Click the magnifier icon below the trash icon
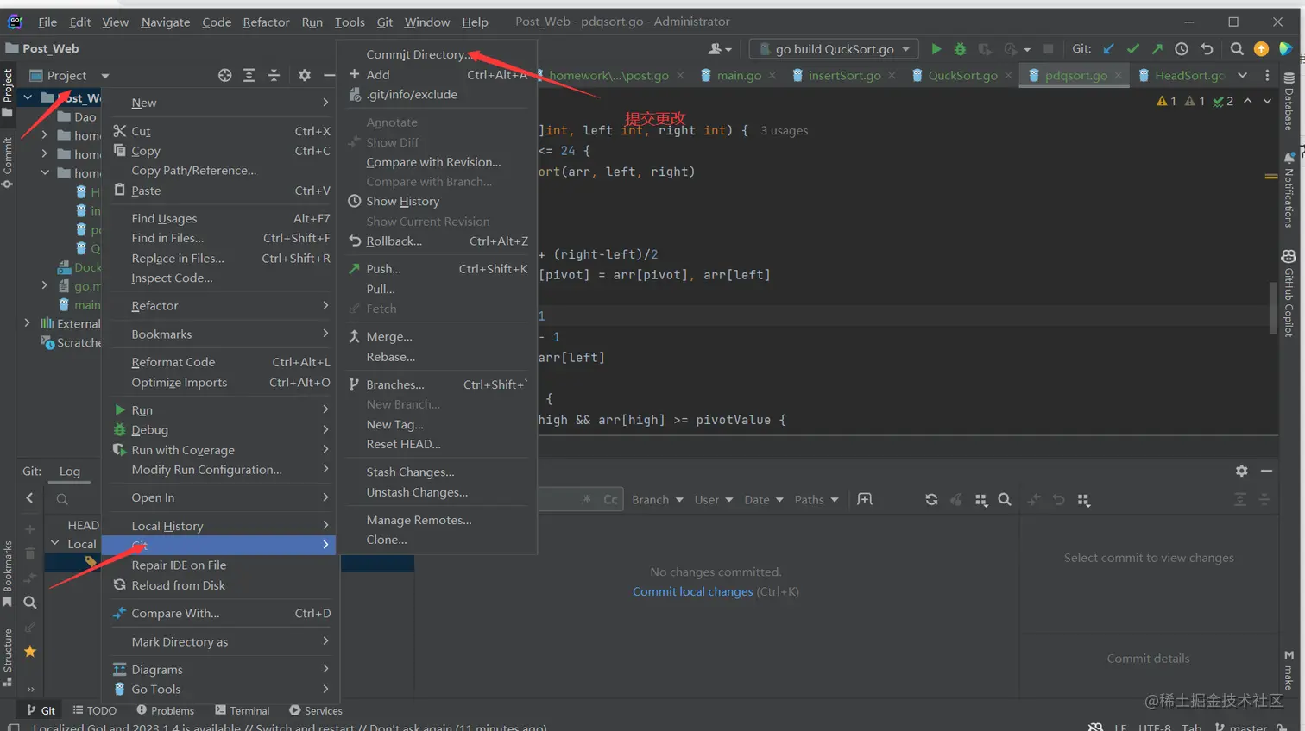The height and width of the screenshot is (731, 1305). tap(29, 603)
